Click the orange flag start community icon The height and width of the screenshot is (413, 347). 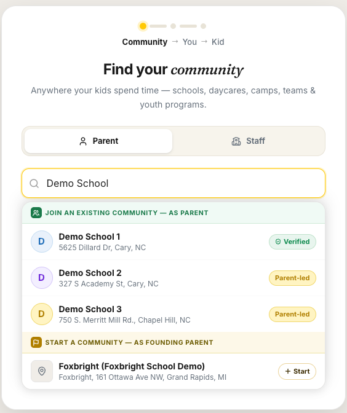[36, 342]
